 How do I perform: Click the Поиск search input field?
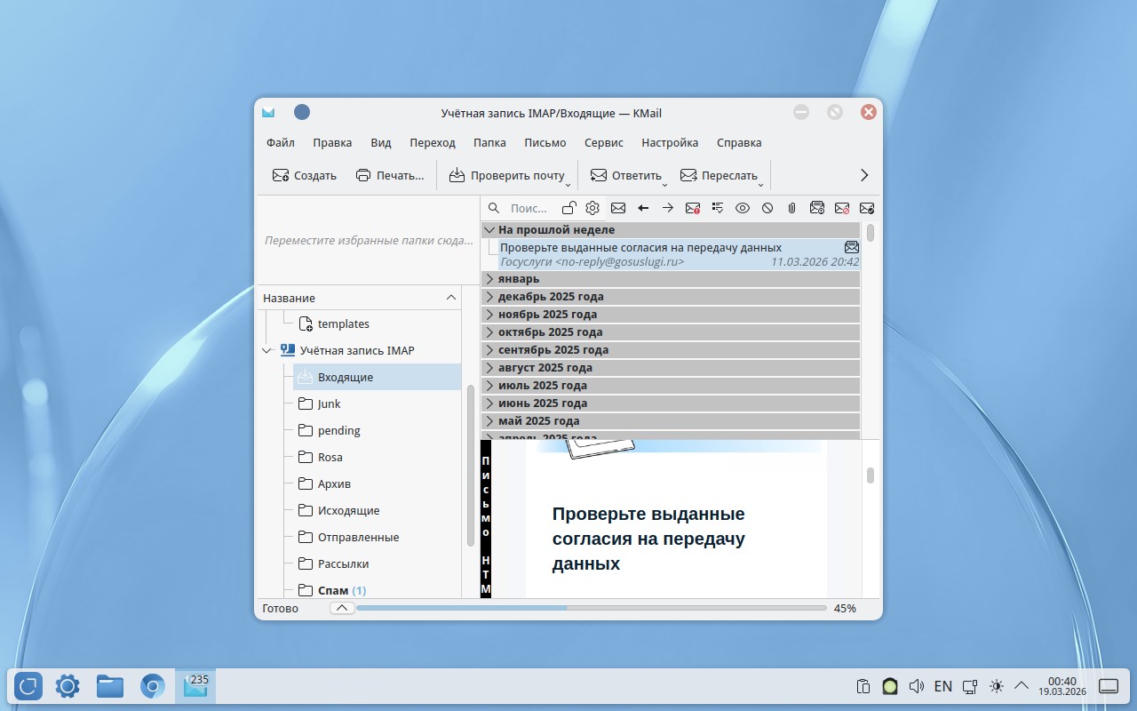point(529,208)
